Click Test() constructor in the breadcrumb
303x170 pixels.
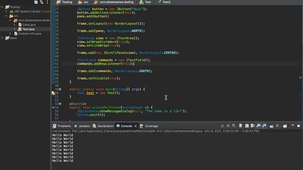click(x=166, y=2)
